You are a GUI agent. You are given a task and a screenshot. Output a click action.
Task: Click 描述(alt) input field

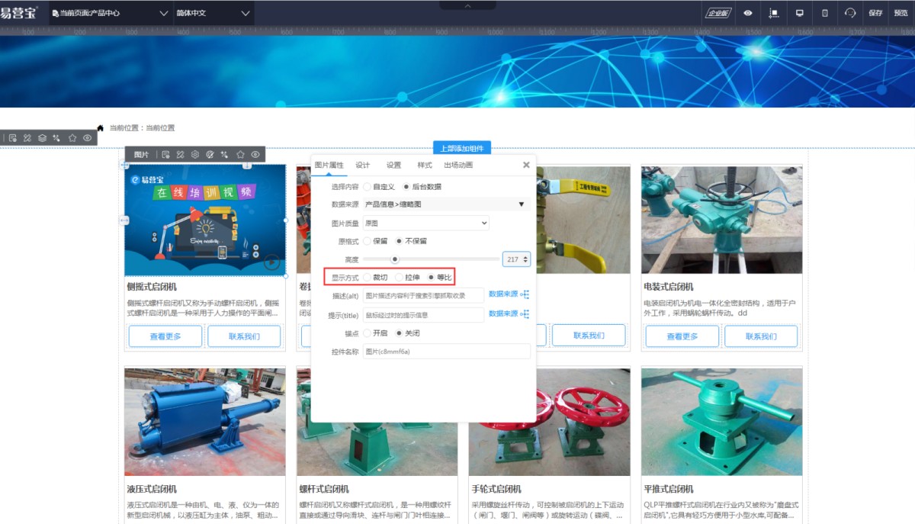[x=424, y=295]
